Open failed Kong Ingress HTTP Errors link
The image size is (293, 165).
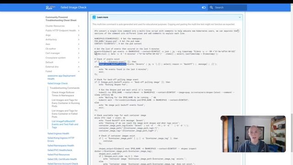tap(61, 139)
